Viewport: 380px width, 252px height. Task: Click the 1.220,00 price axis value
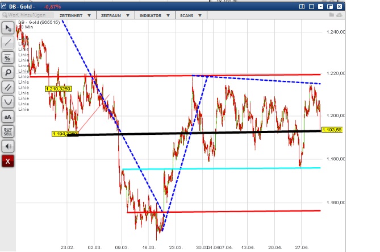point(336,73)
